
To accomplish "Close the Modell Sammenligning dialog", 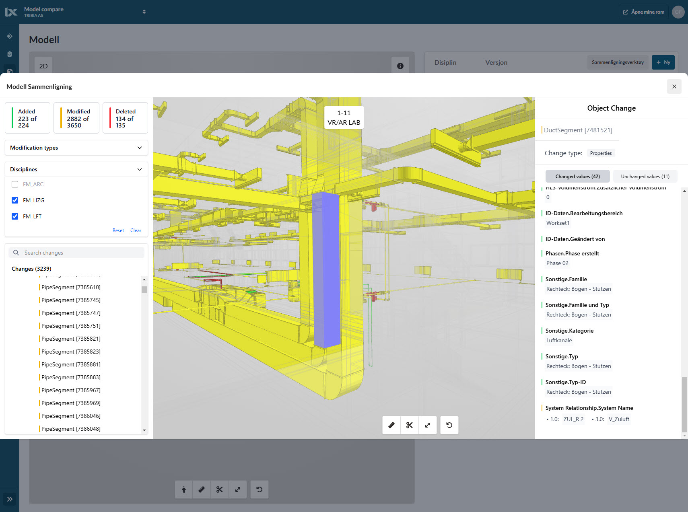I will [674, 86].
